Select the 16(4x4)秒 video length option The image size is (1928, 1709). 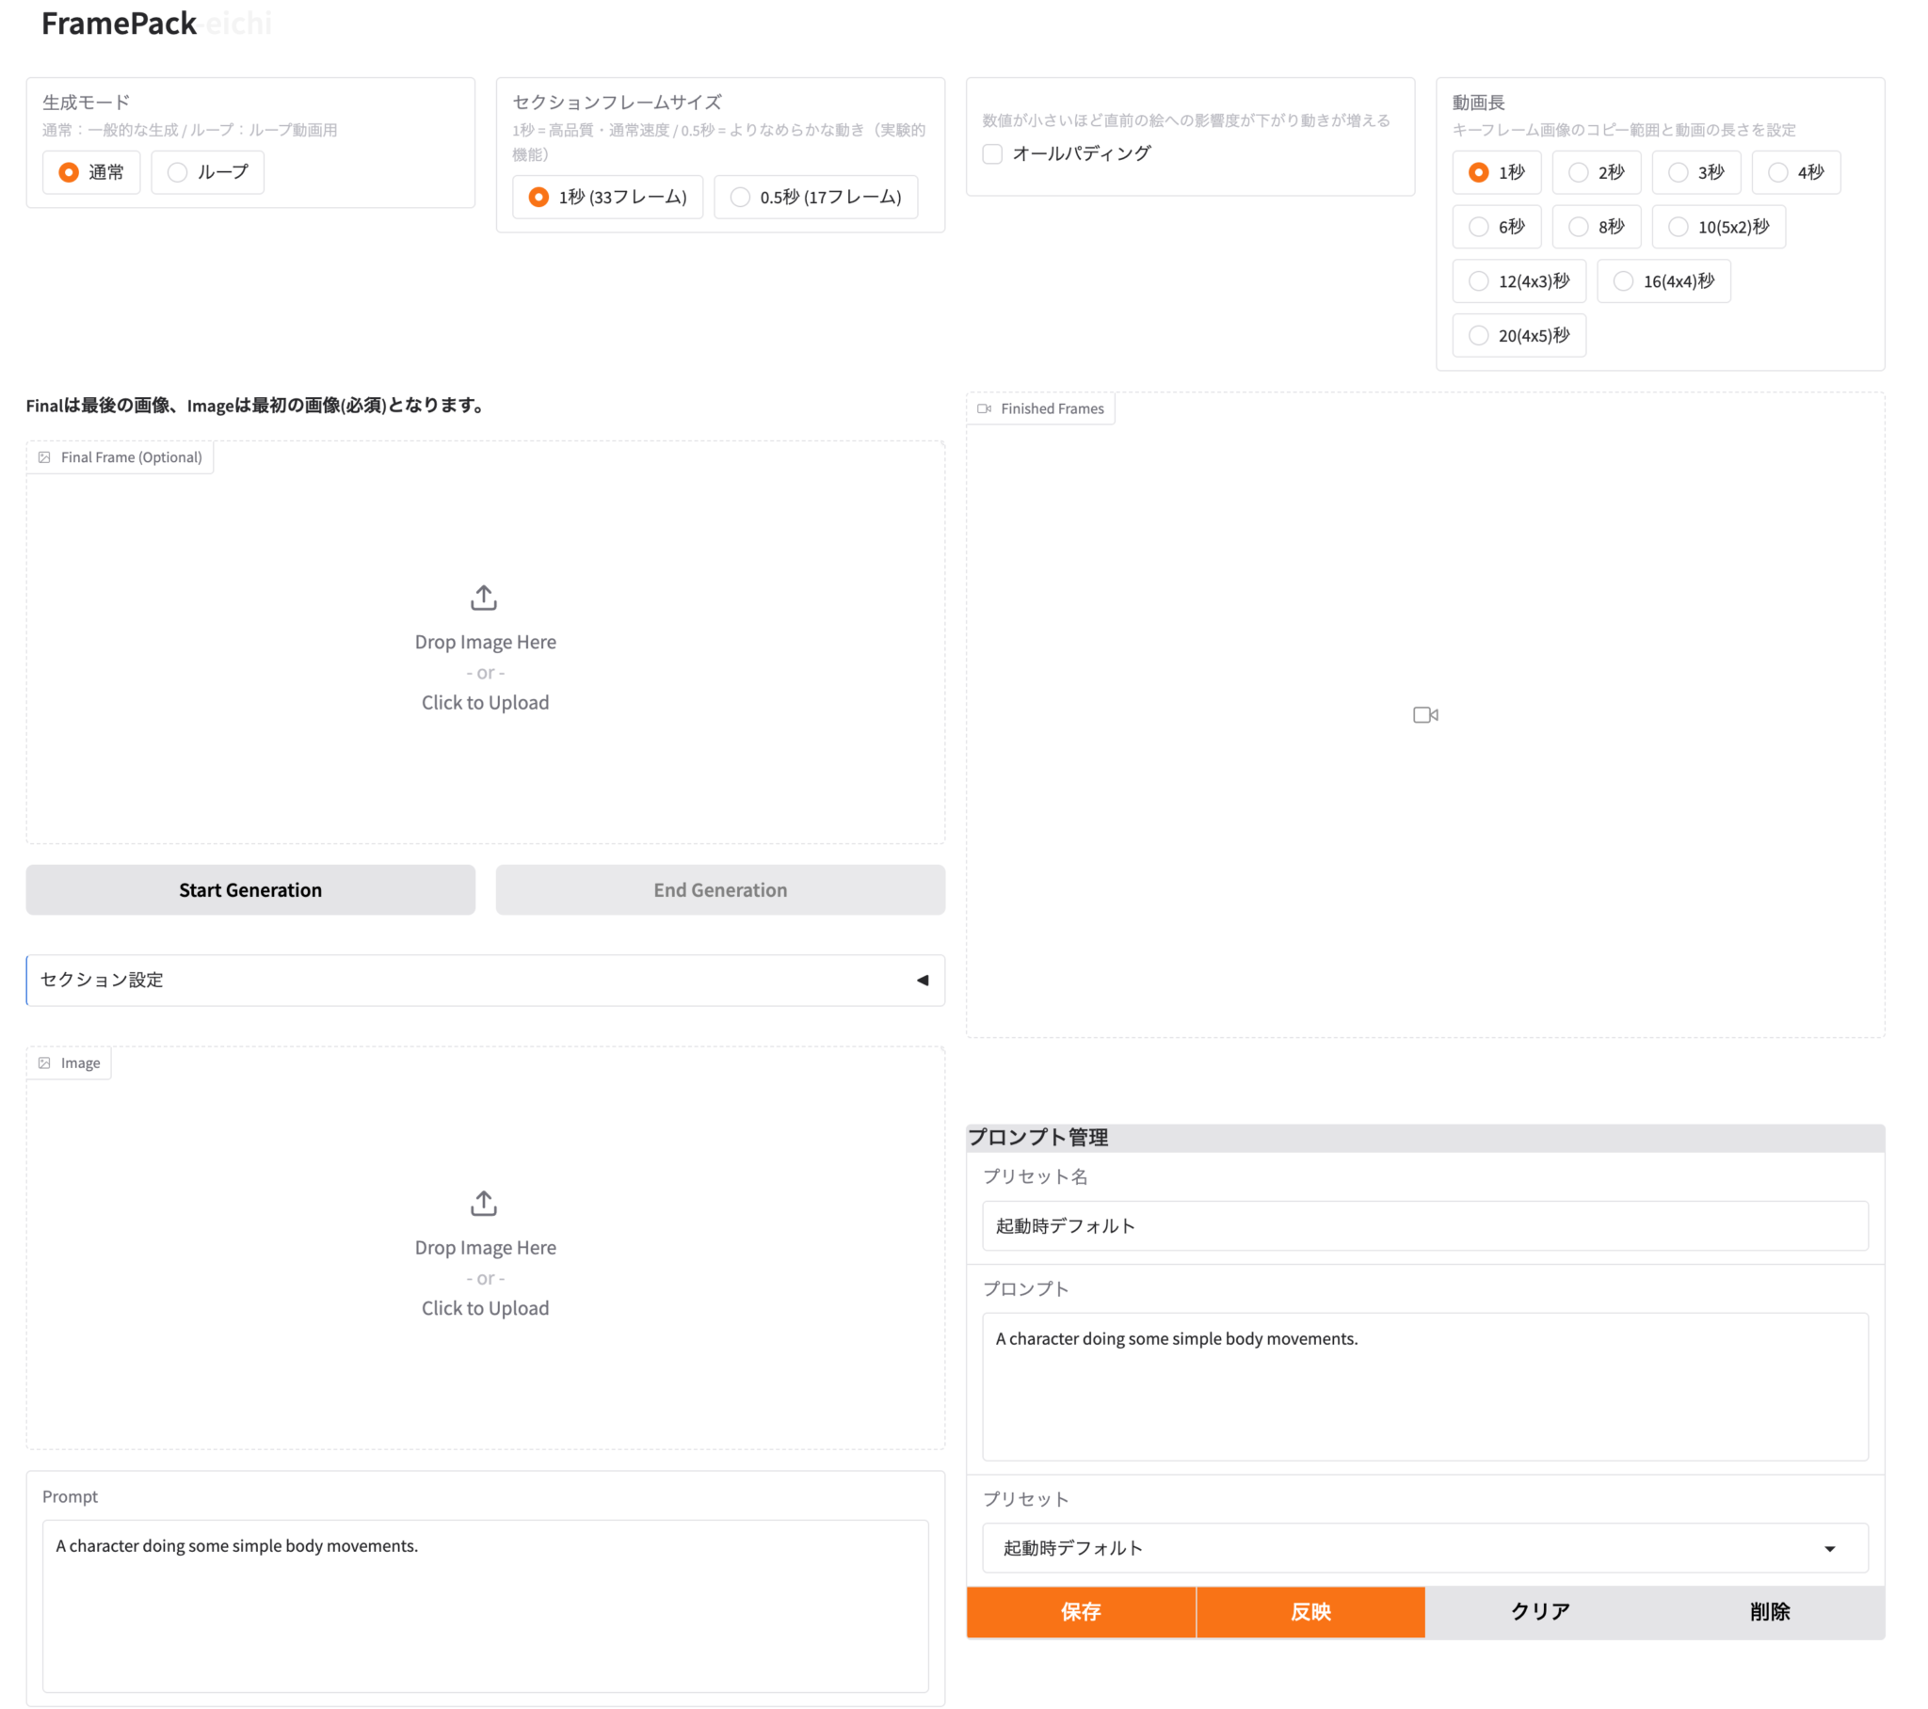click(1623, 281)
